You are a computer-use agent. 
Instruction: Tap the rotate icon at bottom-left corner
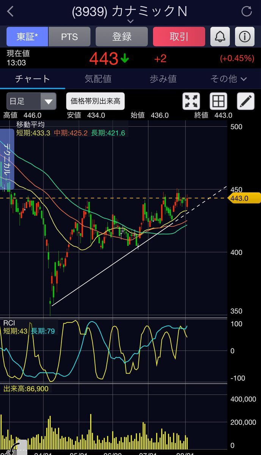(14, 447)
